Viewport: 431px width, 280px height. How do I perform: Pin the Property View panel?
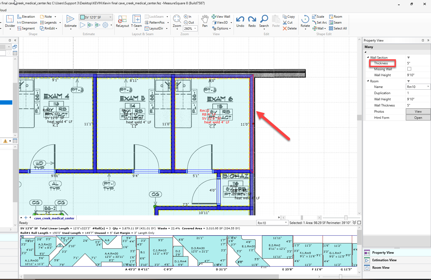pos(423,40)
